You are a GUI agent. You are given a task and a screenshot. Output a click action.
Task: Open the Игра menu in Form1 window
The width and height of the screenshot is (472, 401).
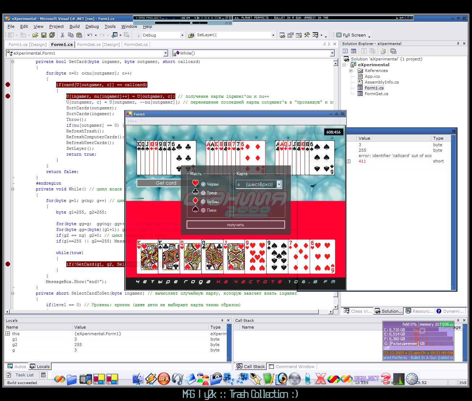(132, 121)
